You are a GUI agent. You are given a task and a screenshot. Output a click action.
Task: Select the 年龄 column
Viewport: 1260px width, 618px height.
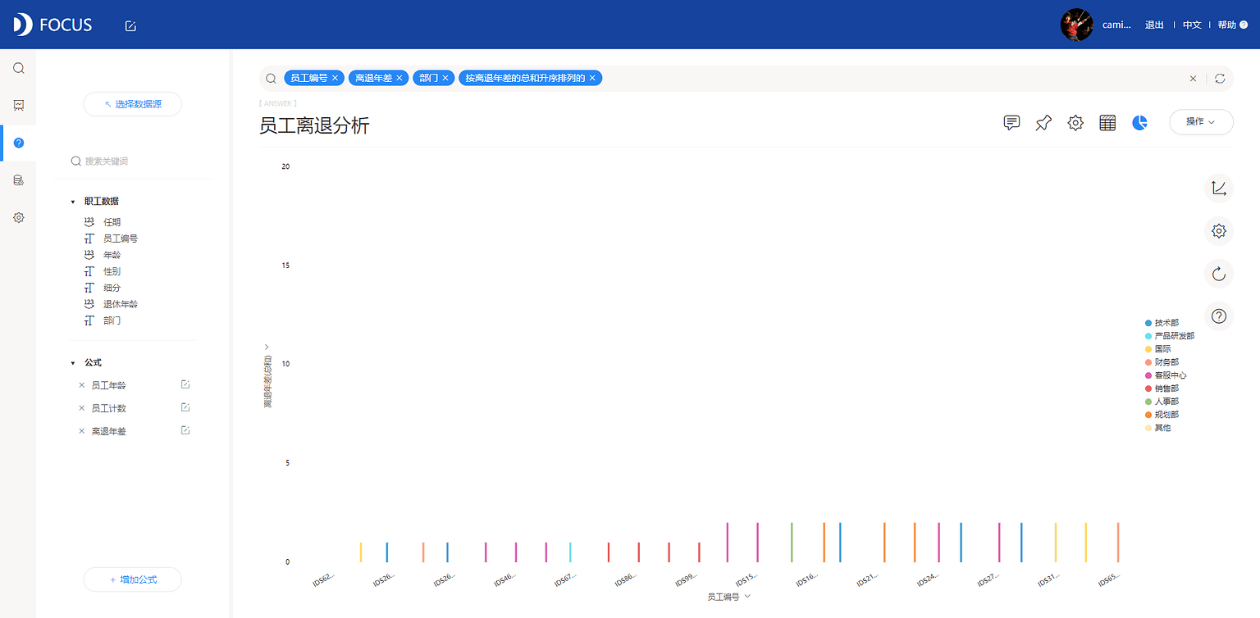point(112,255)
